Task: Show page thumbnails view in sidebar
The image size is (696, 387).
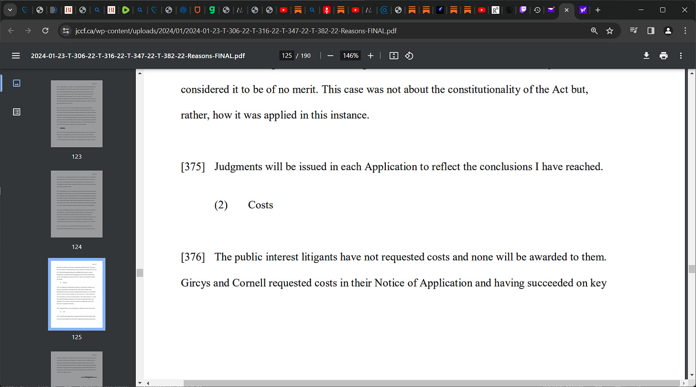Action: tap(16, 83)
